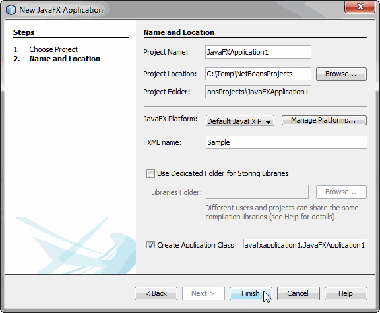Click the Finish button
380x313 pixels.
pos(251,293)
